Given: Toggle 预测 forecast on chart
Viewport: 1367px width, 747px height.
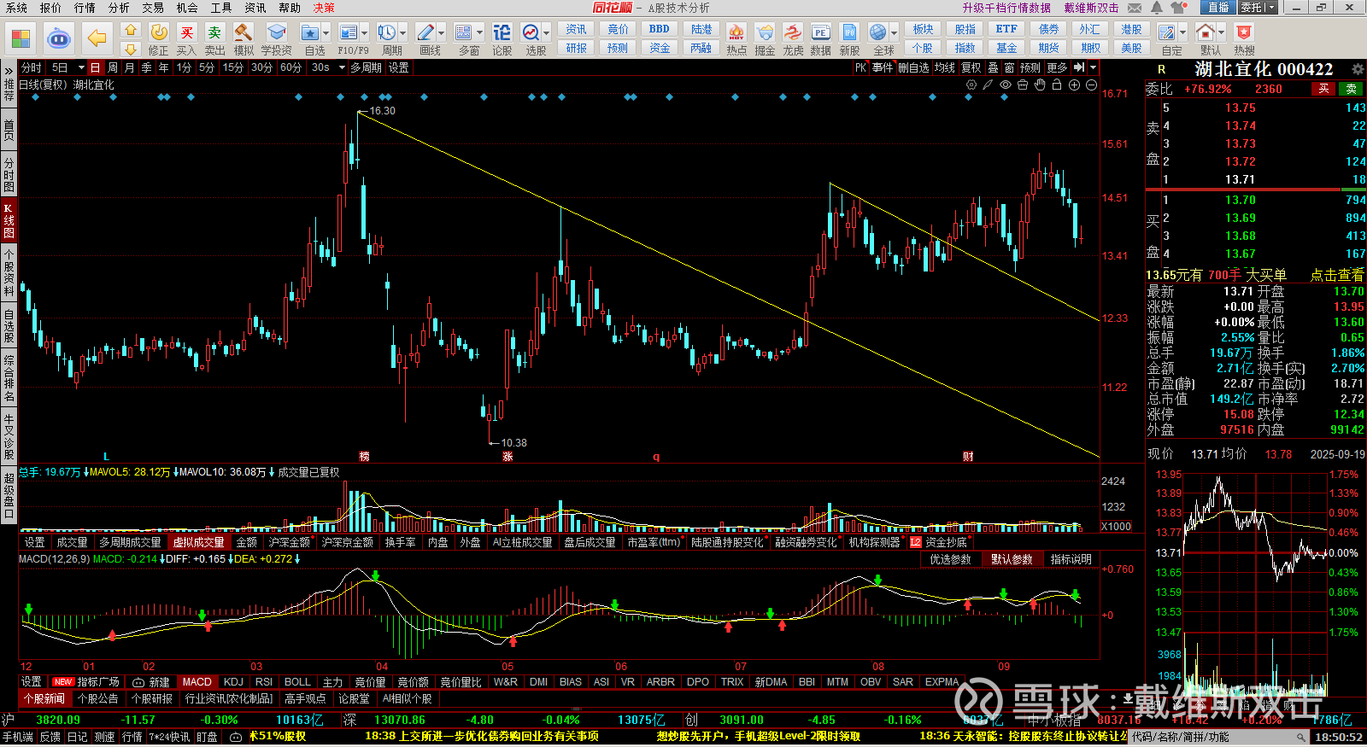Looking at the screenshot, I should pyautogui.click(x=1030, y=67).
